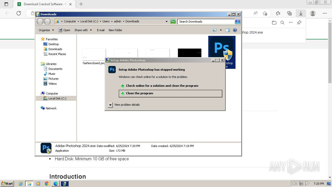Click Explorer back navigation button

pyautogui.click(x=40, y=22)
